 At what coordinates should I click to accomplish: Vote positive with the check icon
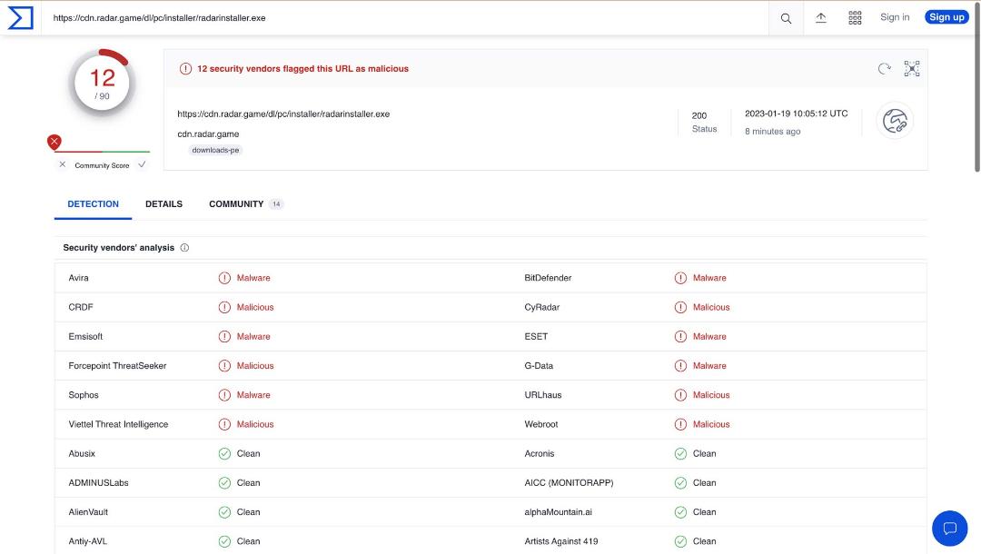pos(142,164)
